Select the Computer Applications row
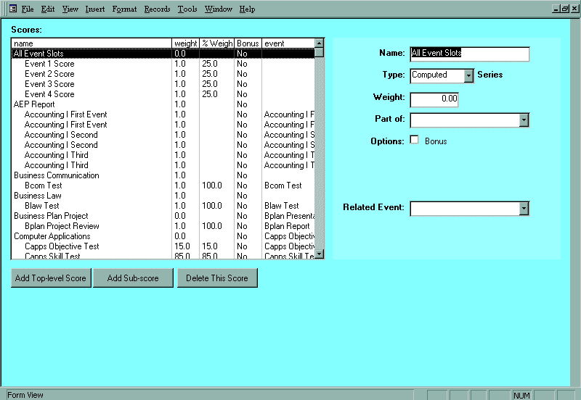The image size is (581, 400). pyautogui.click(x=163, y=236)
